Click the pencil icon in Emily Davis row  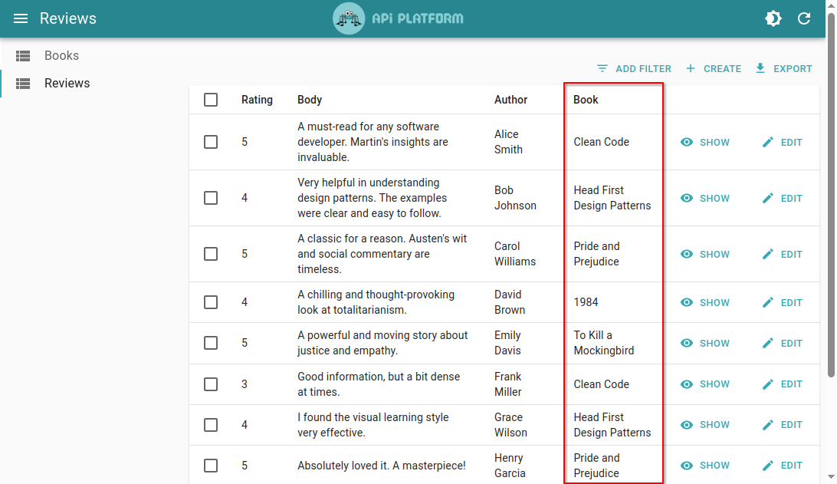click(767, 343)
